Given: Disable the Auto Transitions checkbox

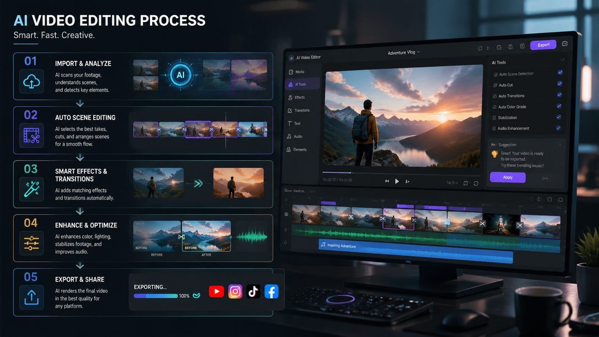Looking at the screenshot, I should point(559,95).
